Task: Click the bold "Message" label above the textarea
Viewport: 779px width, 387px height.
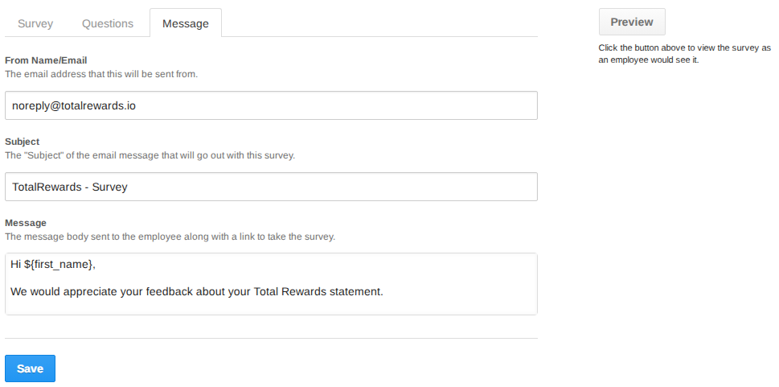Action: click(x=26, y=223)
